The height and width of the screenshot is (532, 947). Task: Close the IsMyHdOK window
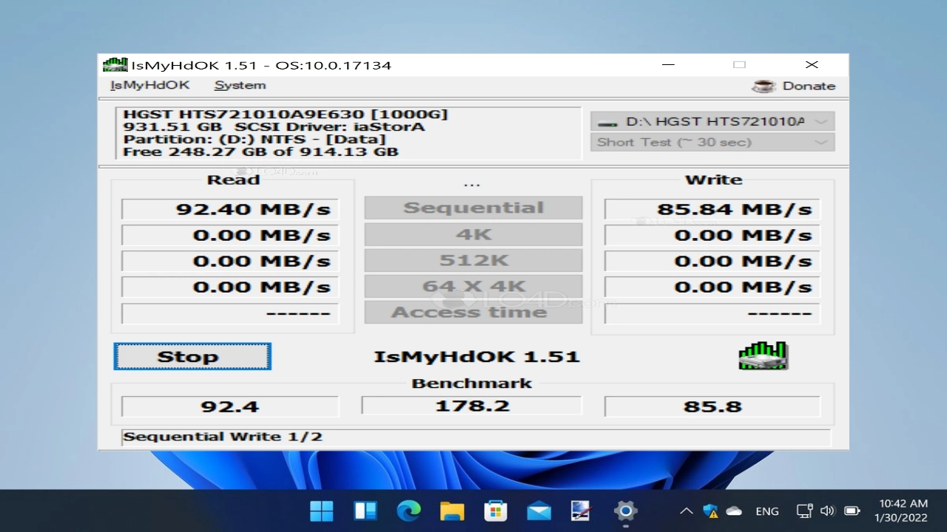(x=812, y=64)
